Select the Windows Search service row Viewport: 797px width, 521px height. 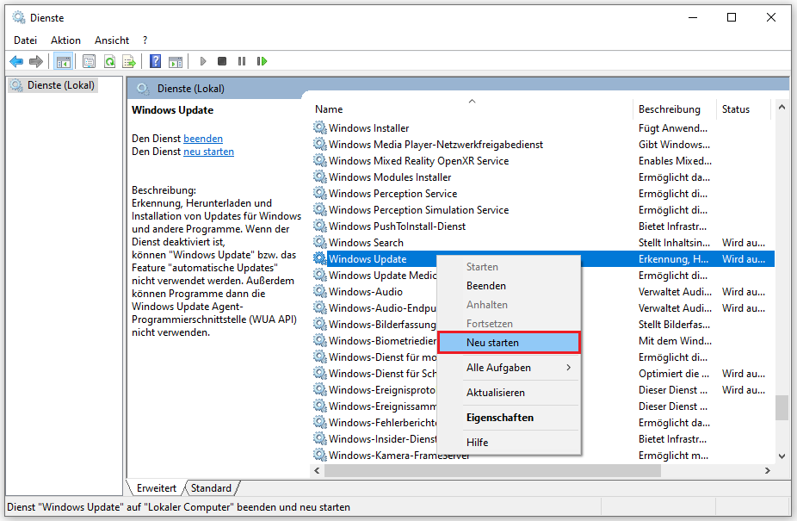pyautogui.click(x=543, y=242)
